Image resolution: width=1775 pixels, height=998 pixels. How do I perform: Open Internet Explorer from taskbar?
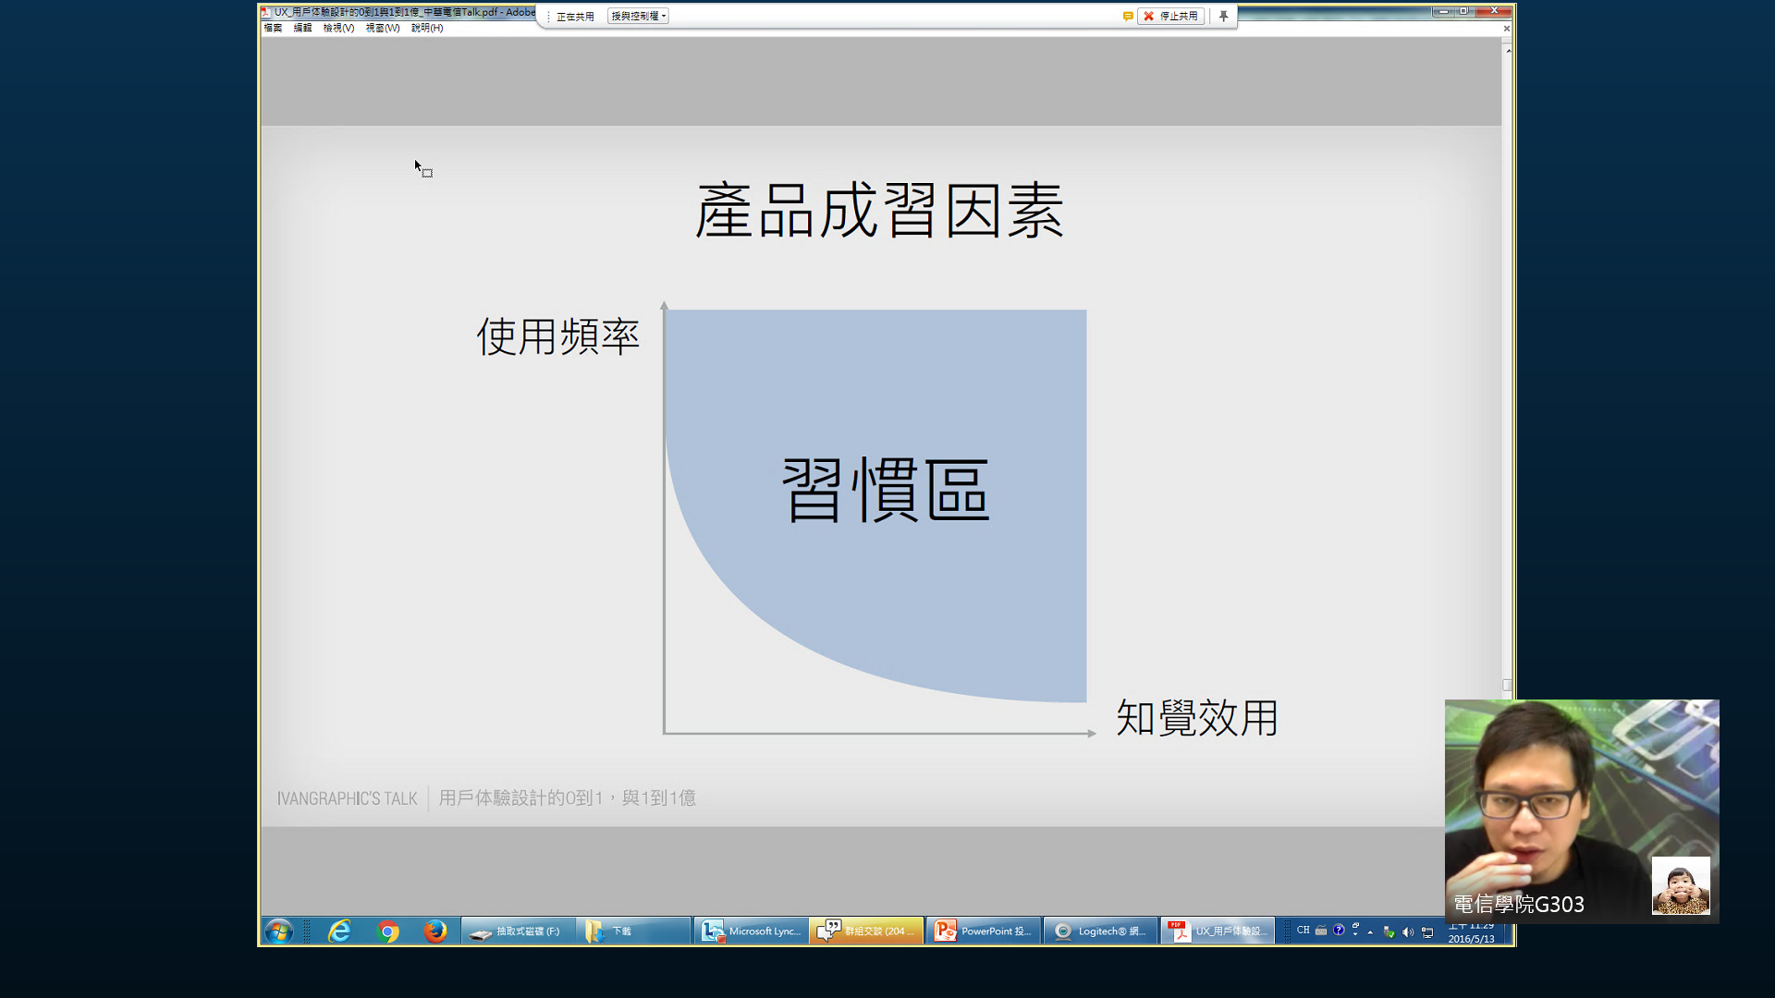tap(339, 931)
